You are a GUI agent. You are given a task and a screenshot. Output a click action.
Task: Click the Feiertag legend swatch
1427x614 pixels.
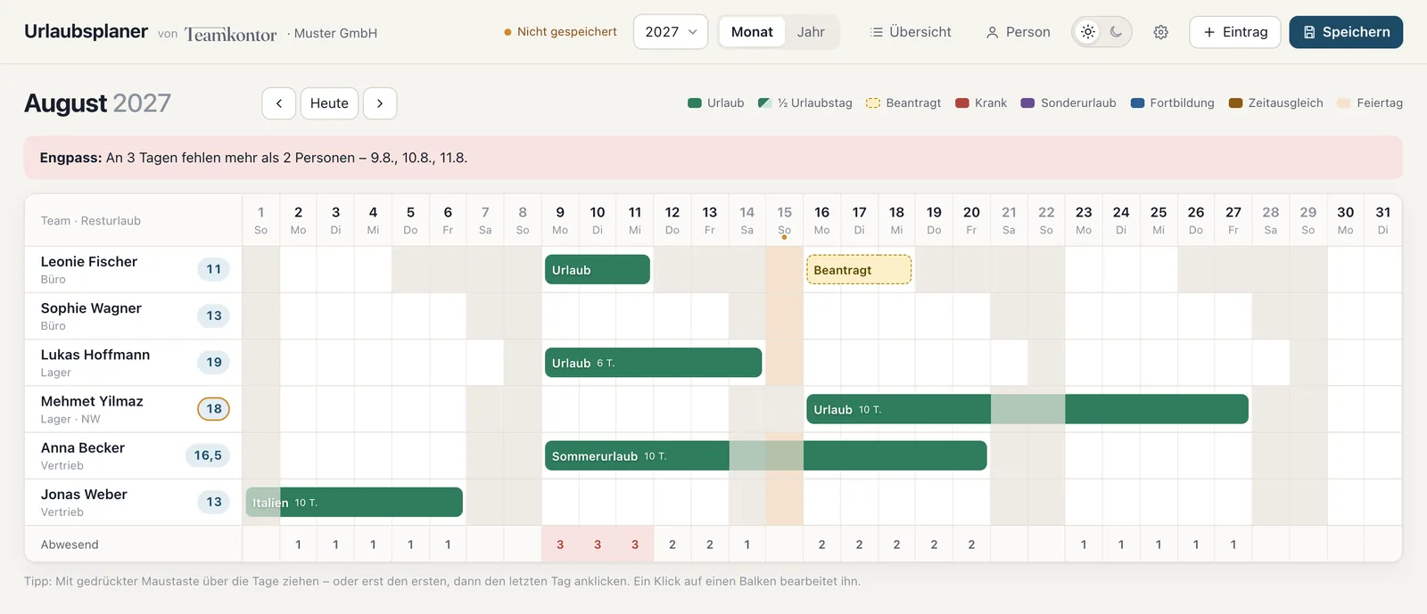[x=1344, y=103]
